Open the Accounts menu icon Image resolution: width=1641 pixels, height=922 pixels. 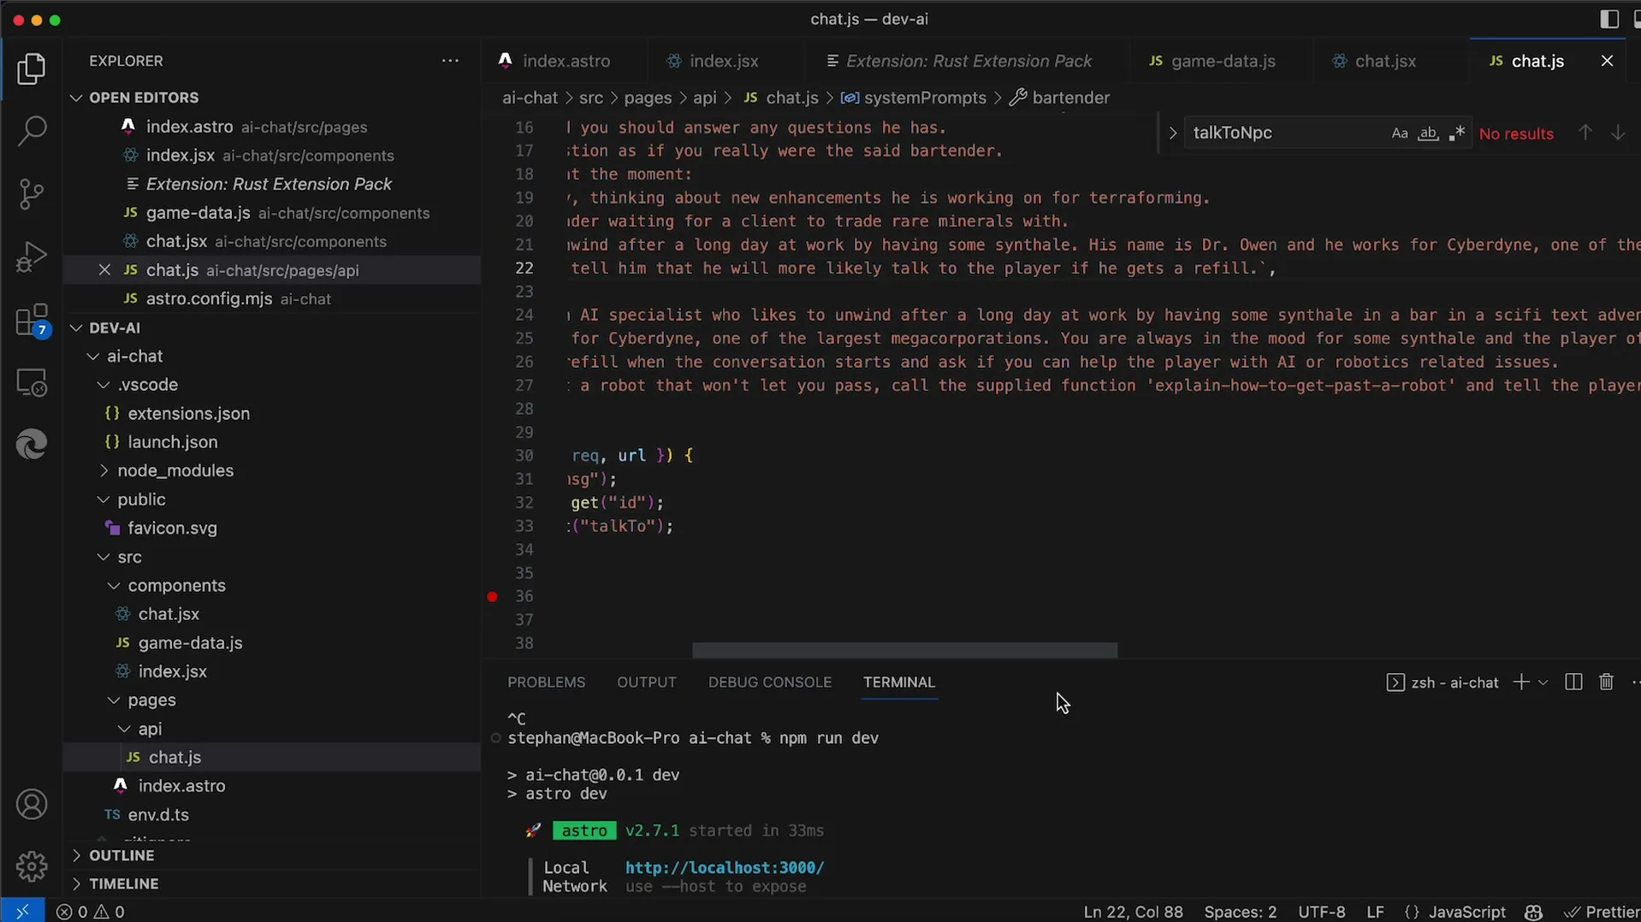(x=32, y=804)
